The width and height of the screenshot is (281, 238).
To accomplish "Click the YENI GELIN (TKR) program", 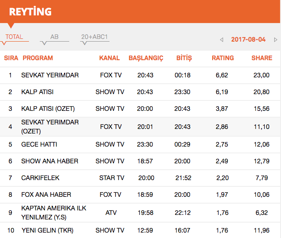I will (47, 230).
